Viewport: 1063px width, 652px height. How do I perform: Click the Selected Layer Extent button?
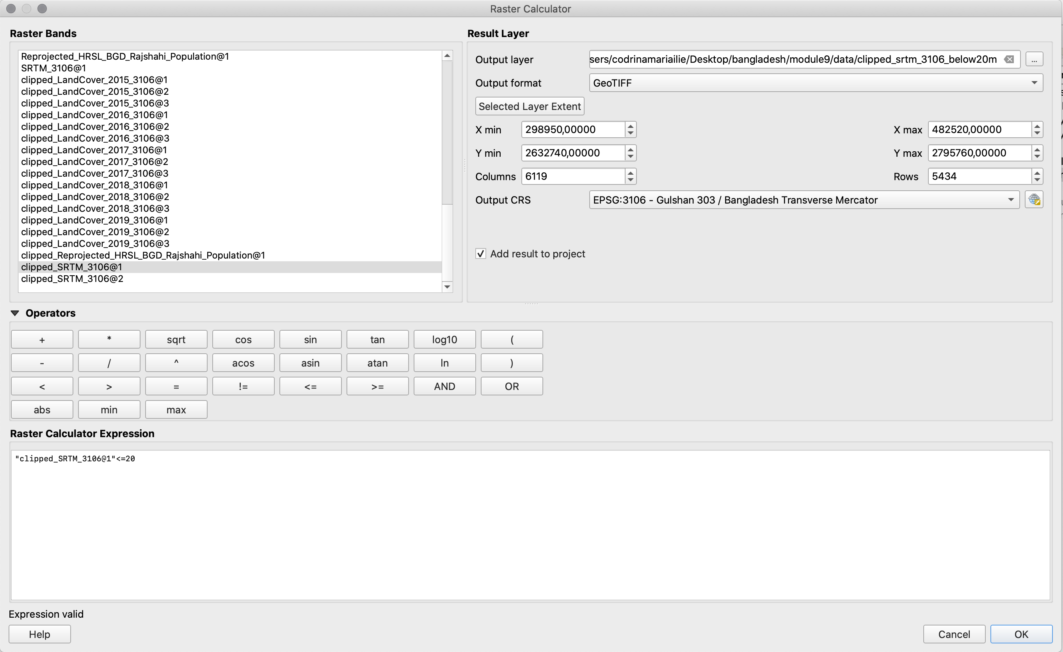pyautogui.click(x=530, y=106)
